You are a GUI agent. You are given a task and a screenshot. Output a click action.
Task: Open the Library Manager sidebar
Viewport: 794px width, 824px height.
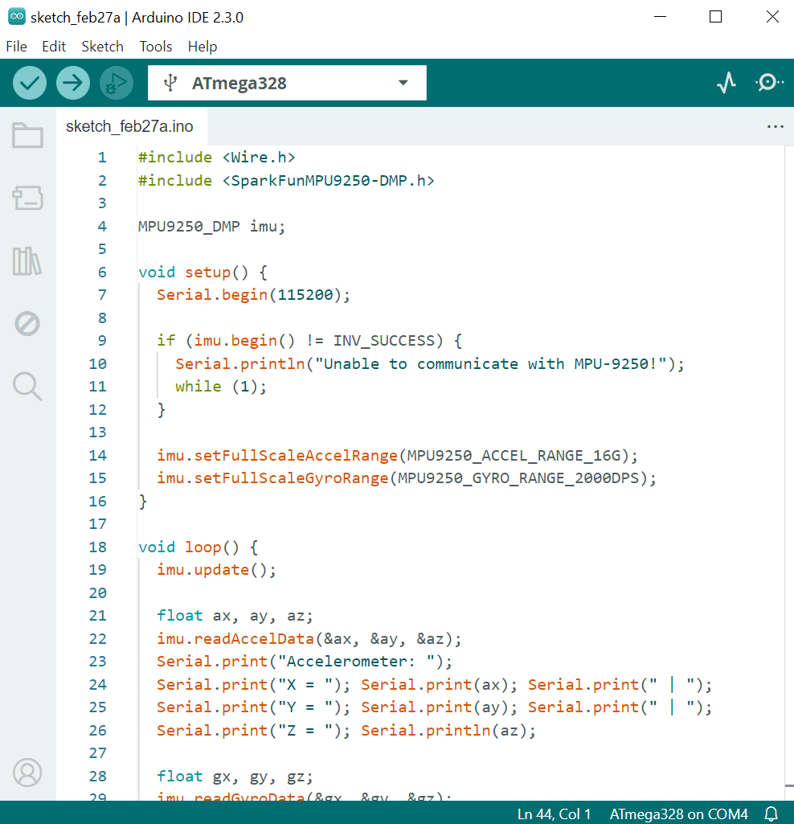pos(27,261)
